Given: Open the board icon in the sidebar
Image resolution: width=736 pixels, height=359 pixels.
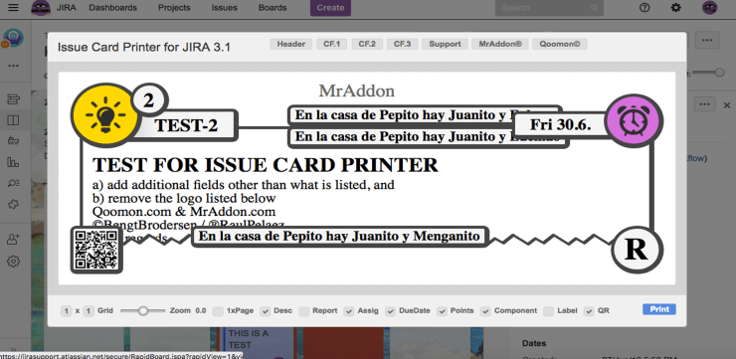Looking at the screenshot, I should (13, 120).
